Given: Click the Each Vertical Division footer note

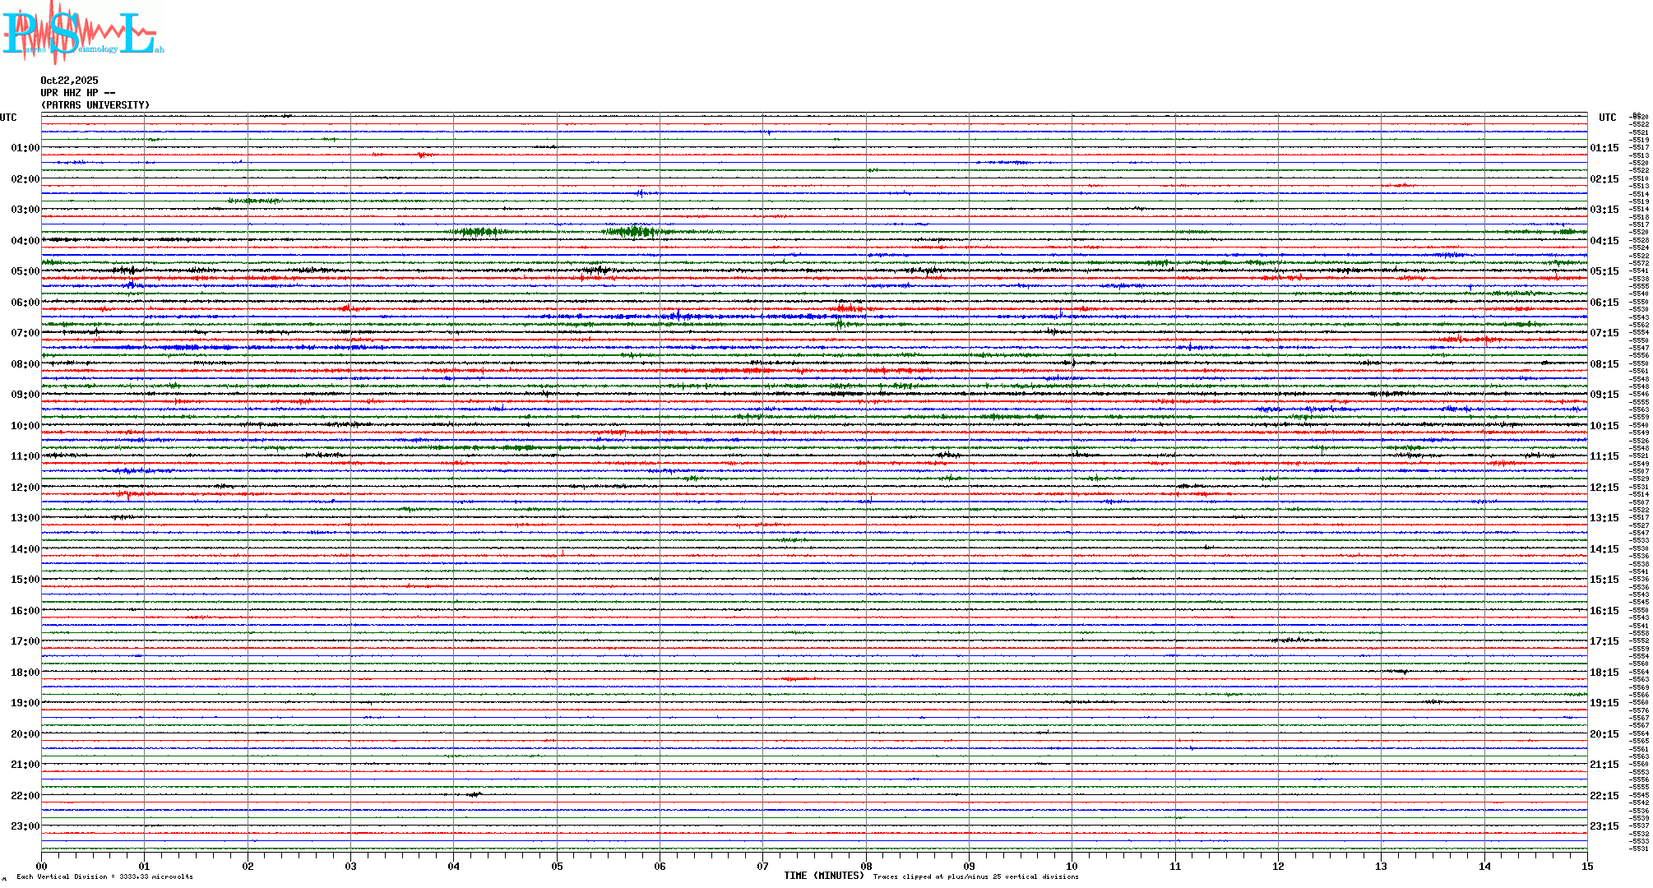Looking at the screenshot, I should pyautogui.click(x=104, y=876).
